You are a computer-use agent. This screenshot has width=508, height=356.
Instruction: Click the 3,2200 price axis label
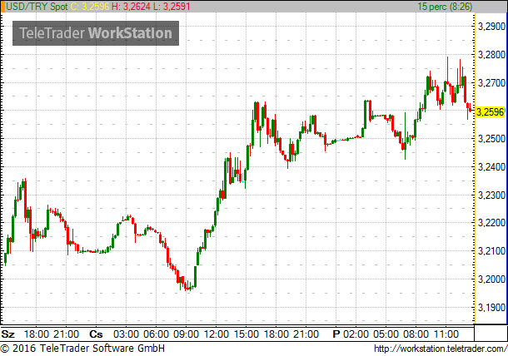[x=491, y=223]
